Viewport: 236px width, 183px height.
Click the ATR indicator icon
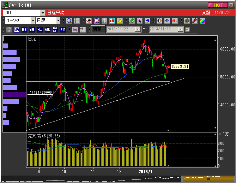47,30
